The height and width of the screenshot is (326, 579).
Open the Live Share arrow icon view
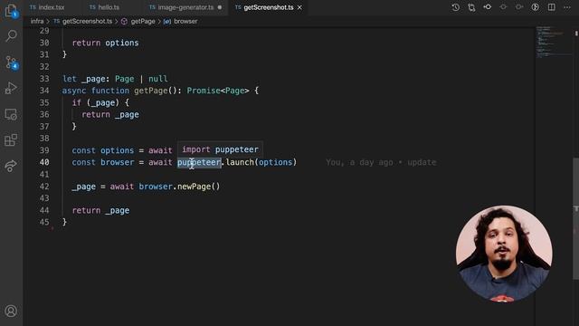[x=11, y=166]
